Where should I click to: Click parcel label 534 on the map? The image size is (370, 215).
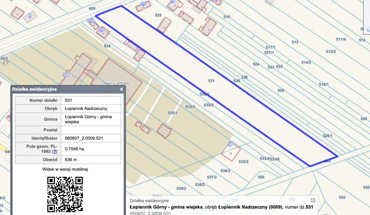tap(107, 46)
